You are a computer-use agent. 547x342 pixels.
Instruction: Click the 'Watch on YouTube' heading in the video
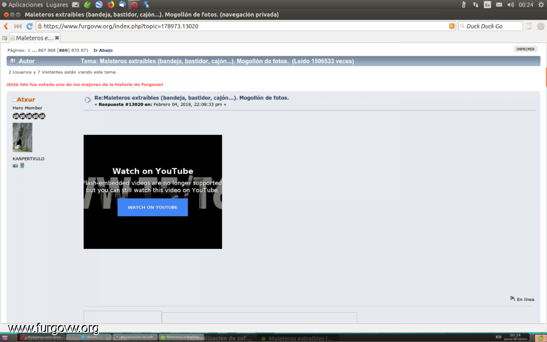(153, 171)
